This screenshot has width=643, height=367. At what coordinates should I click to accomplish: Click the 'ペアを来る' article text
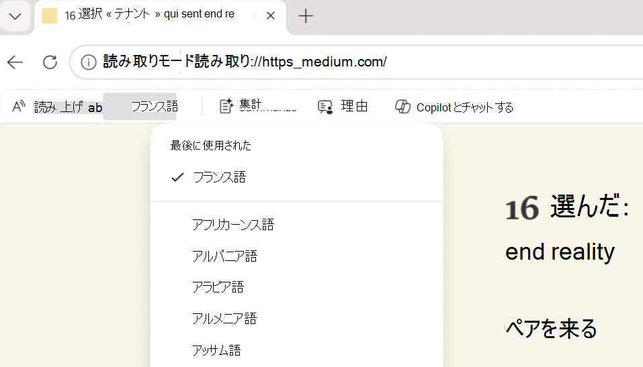[x=551, y=329]
